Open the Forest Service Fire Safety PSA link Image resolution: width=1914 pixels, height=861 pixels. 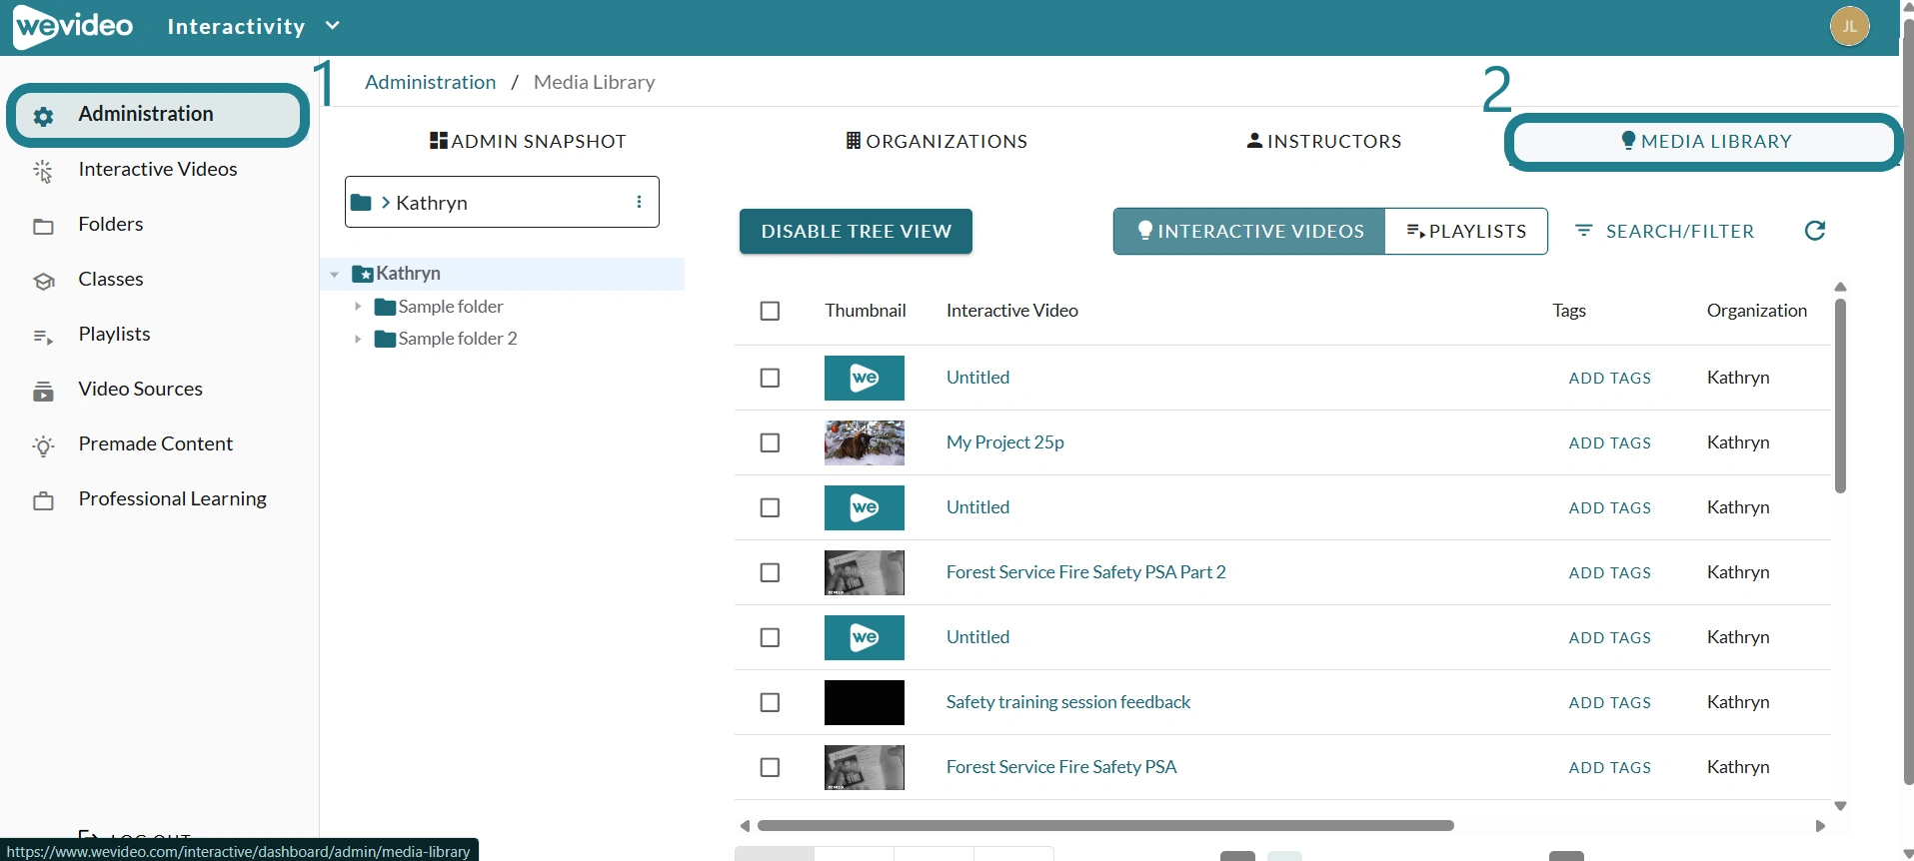click(1061, 766)
